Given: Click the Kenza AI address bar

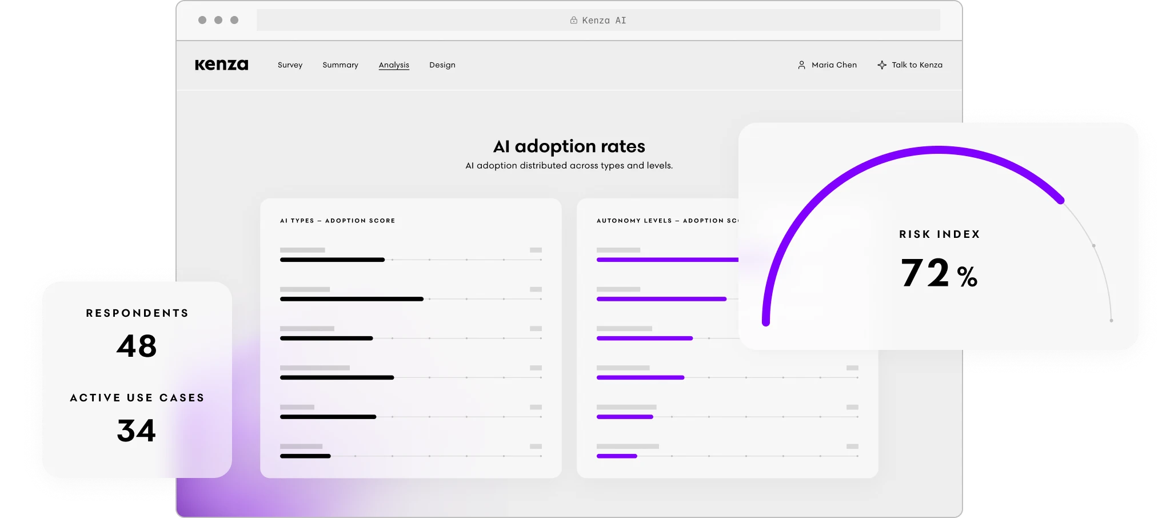Looking at the screenshot, I should pos(598,20).
